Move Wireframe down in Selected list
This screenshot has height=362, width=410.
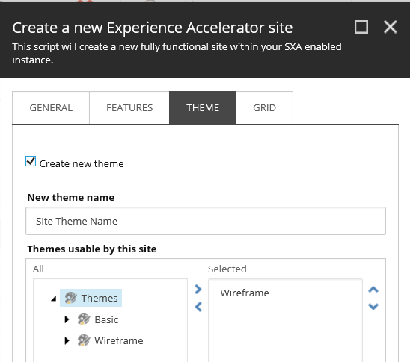(x=373, y=307)
